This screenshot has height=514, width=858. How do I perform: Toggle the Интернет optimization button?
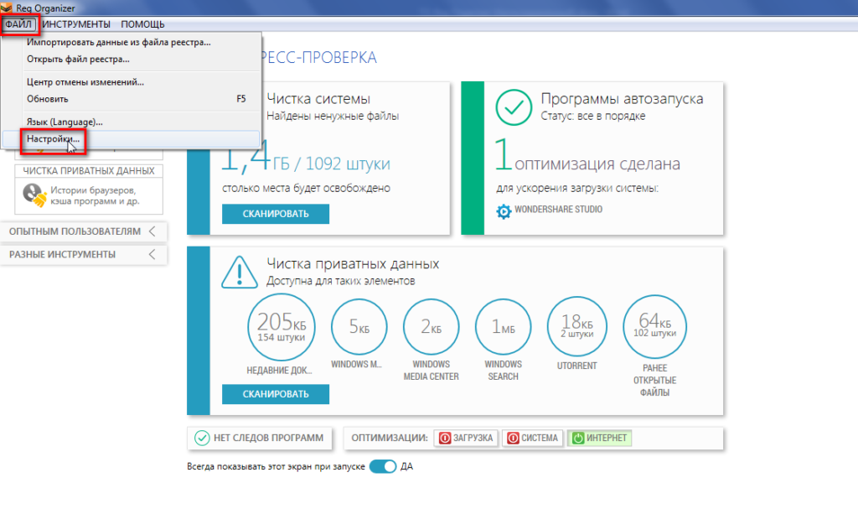pos(599,438)
